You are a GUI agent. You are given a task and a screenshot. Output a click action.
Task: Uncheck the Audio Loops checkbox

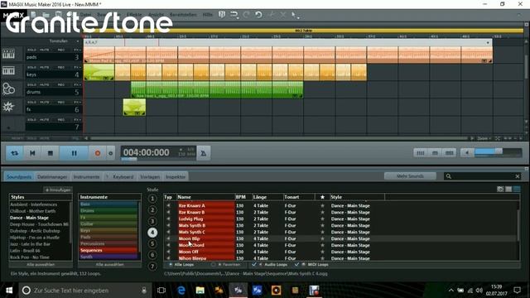click(x=254, y=265)
